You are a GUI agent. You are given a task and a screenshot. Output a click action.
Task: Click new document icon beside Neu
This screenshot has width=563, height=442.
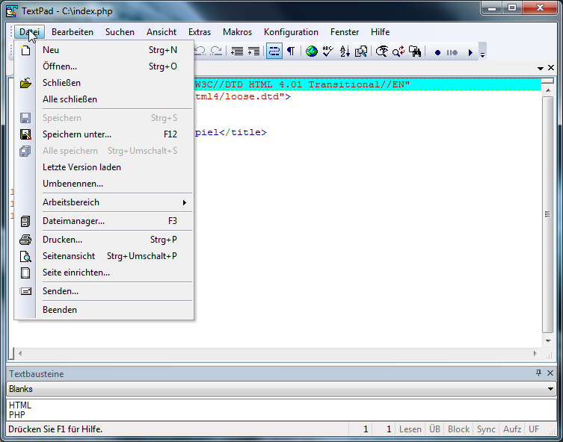tap(25, 50)
